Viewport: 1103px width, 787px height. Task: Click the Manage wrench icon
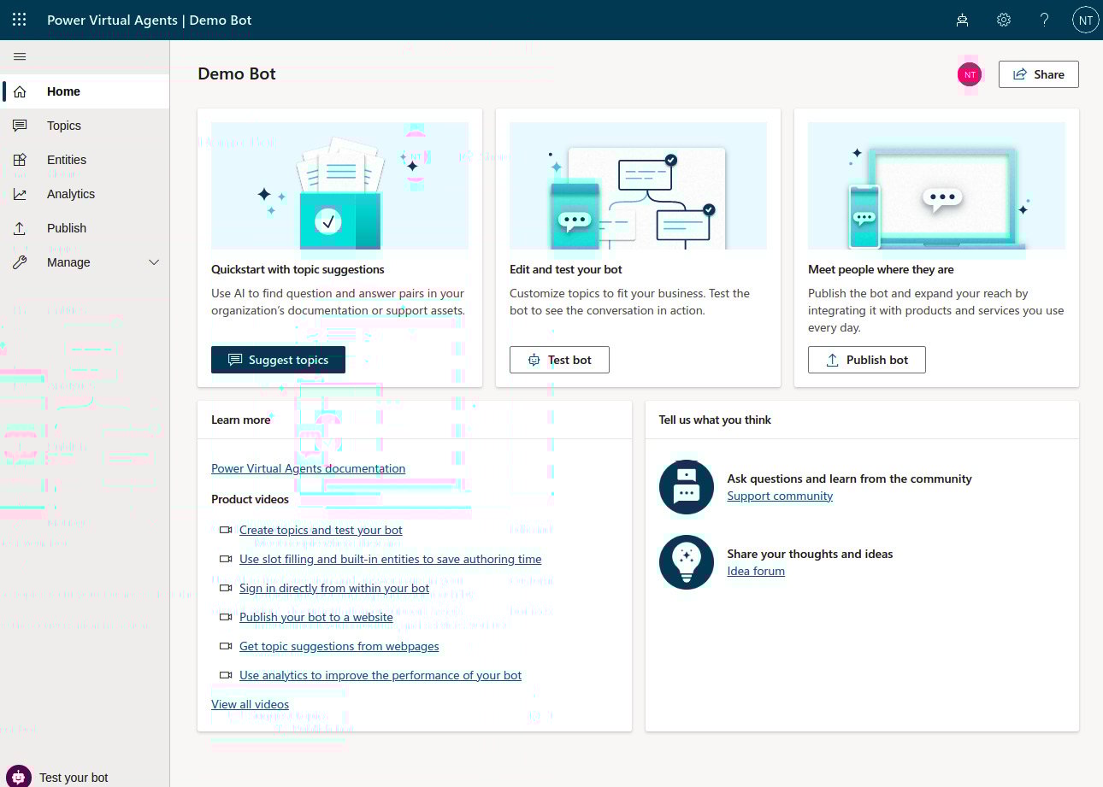coord(20,262)
